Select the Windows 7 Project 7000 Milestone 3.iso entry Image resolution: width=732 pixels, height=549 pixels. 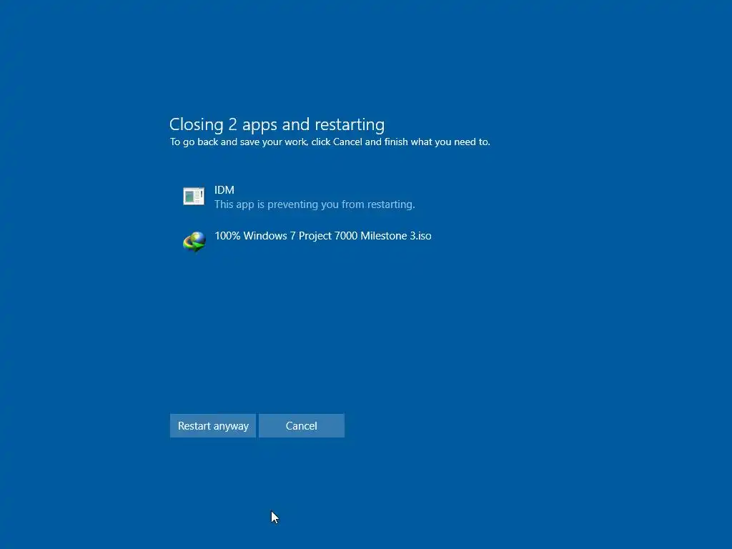coord(323,236)
